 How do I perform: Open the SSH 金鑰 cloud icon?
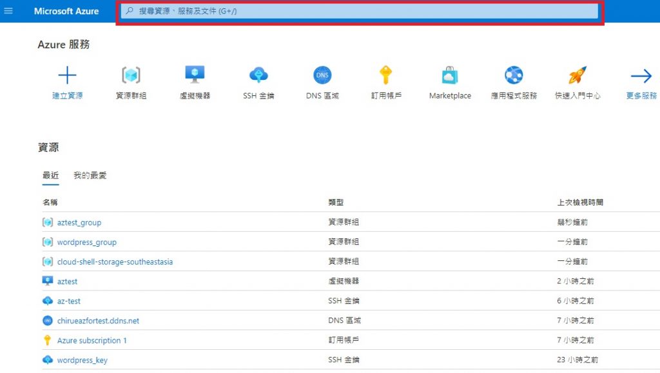tap(258, 75)
